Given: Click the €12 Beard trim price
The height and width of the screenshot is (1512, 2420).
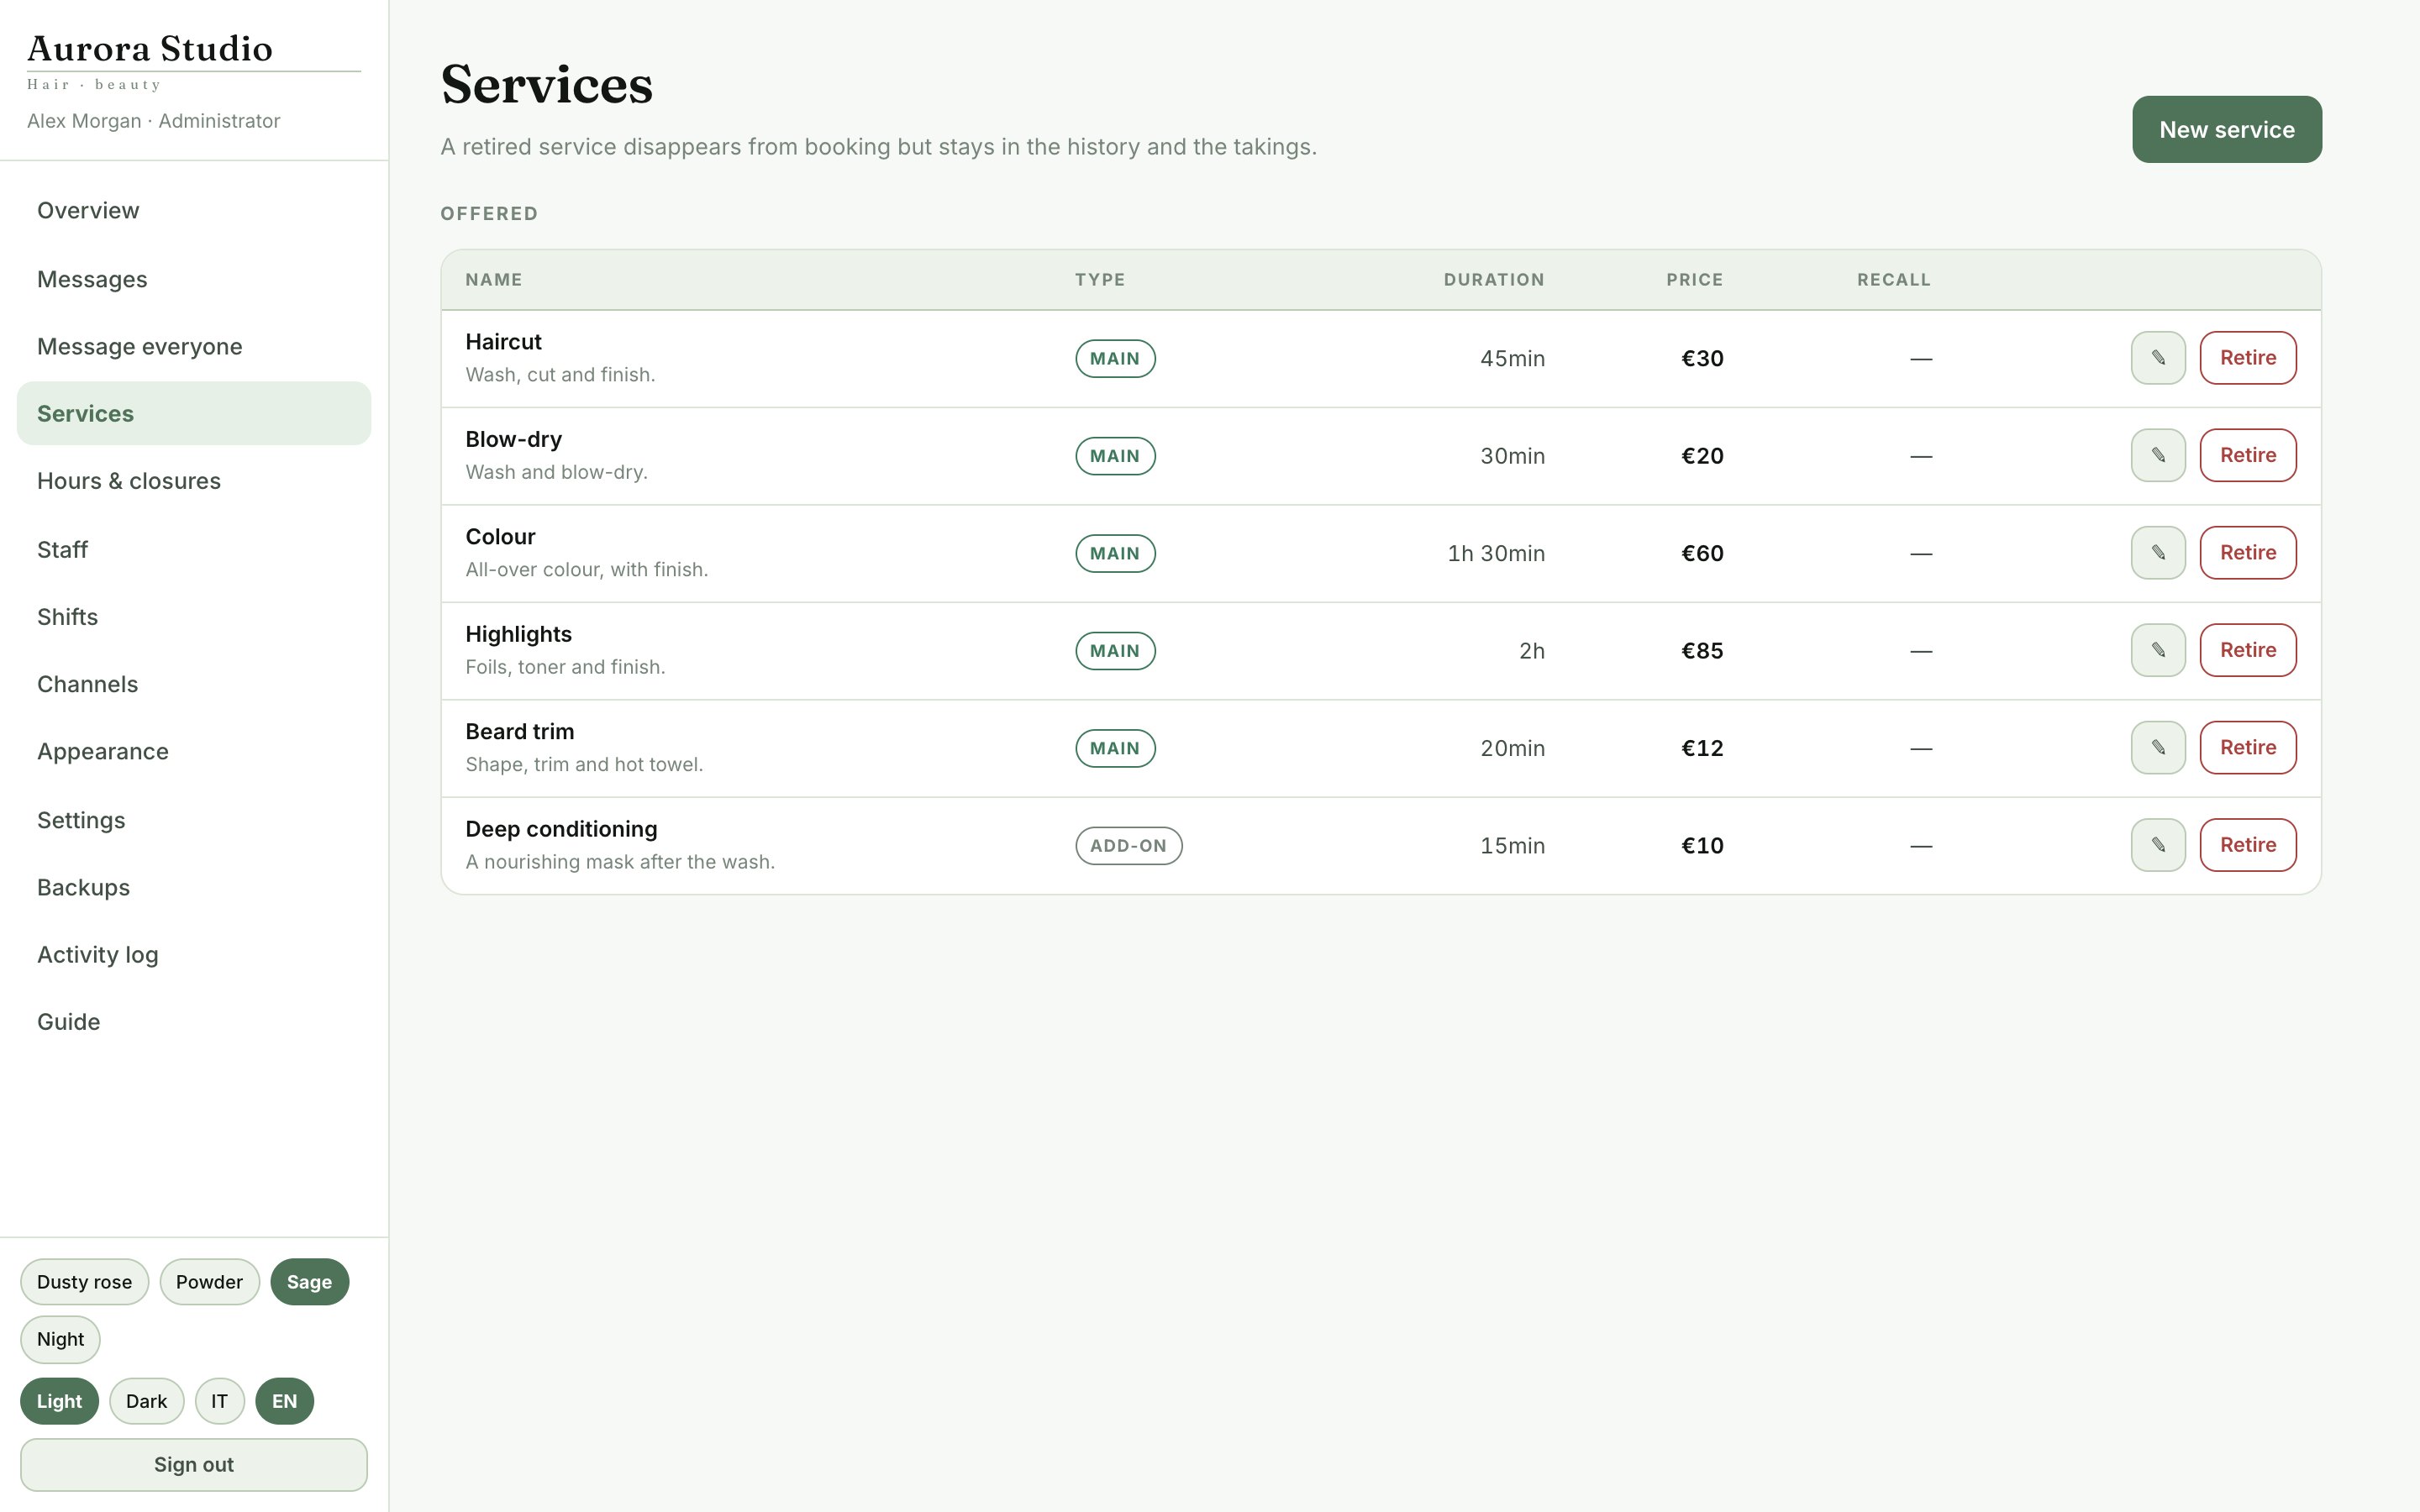Looking at the screenshot, I should tap(1702, 749).
